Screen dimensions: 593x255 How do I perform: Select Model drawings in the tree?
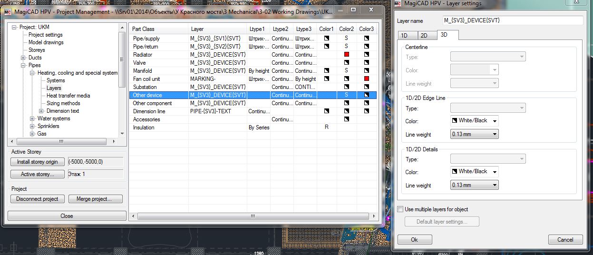[x=46, y=42]
